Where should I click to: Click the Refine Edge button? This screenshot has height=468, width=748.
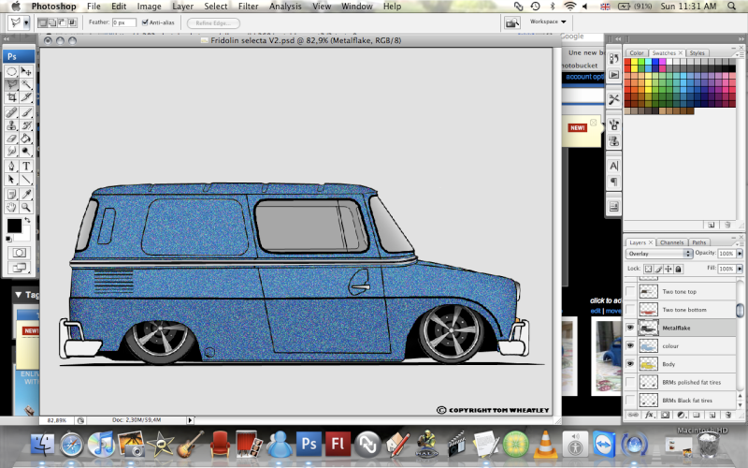tap(213, 22)
